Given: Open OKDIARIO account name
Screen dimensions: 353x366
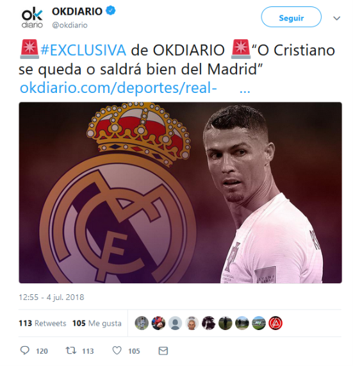Looking at the screenshot, I should click(78, 11).
